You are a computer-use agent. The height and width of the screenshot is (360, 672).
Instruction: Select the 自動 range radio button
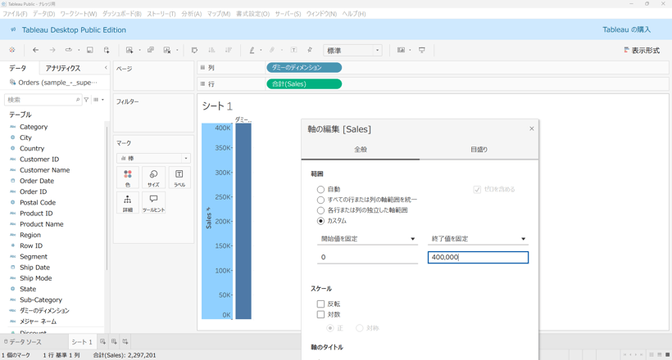tap(320, 189)
